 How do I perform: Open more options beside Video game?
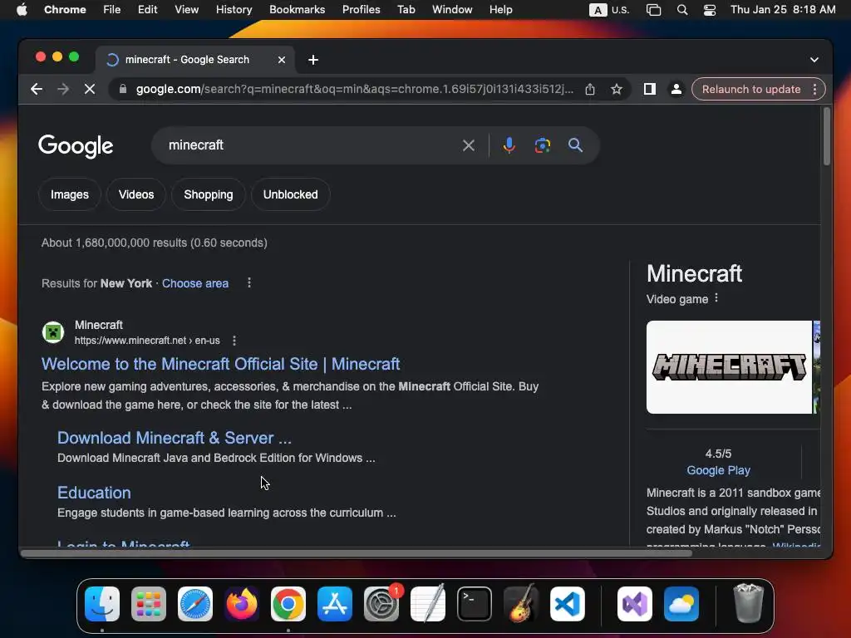(x=716, y=298)
